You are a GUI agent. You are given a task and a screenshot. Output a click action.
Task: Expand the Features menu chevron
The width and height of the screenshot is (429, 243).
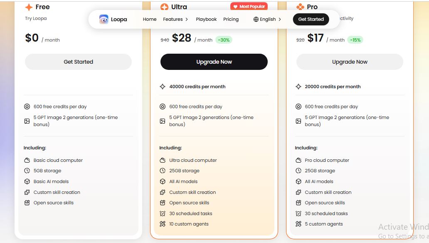coord(187,19)
